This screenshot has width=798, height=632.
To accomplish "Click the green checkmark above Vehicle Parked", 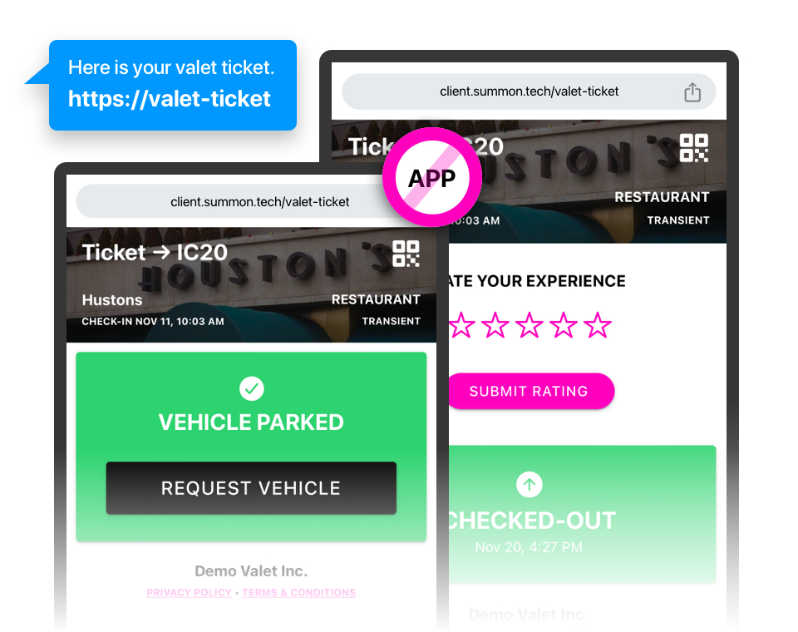I will point(251,388).
